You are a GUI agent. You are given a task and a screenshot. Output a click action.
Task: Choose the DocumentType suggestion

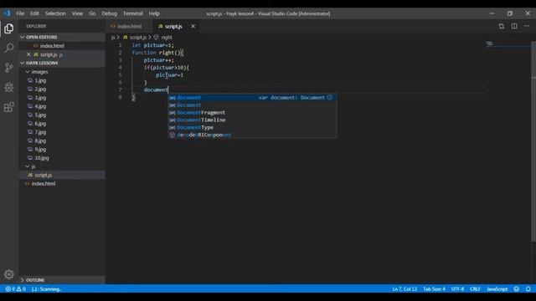[252, 128]
